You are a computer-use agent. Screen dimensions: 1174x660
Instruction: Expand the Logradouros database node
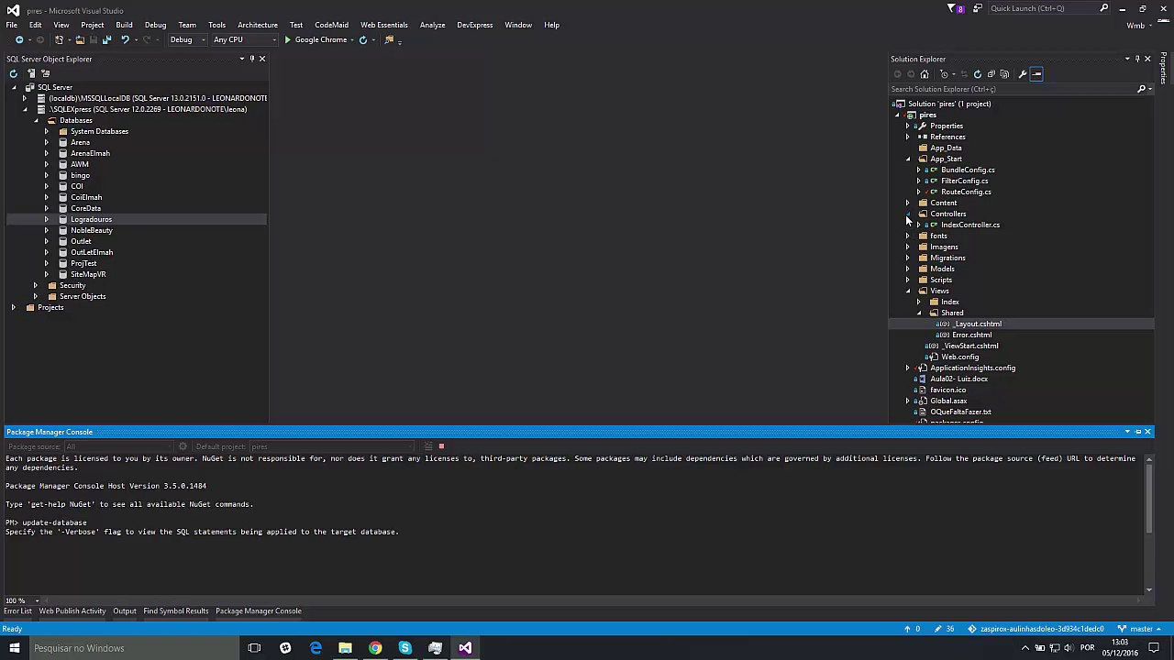47,220
